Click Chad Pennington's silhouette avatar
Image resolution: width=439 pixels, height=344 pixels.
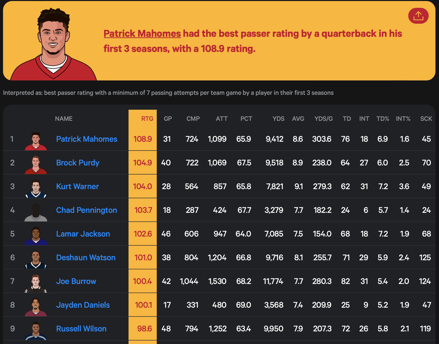click(36, 212)
